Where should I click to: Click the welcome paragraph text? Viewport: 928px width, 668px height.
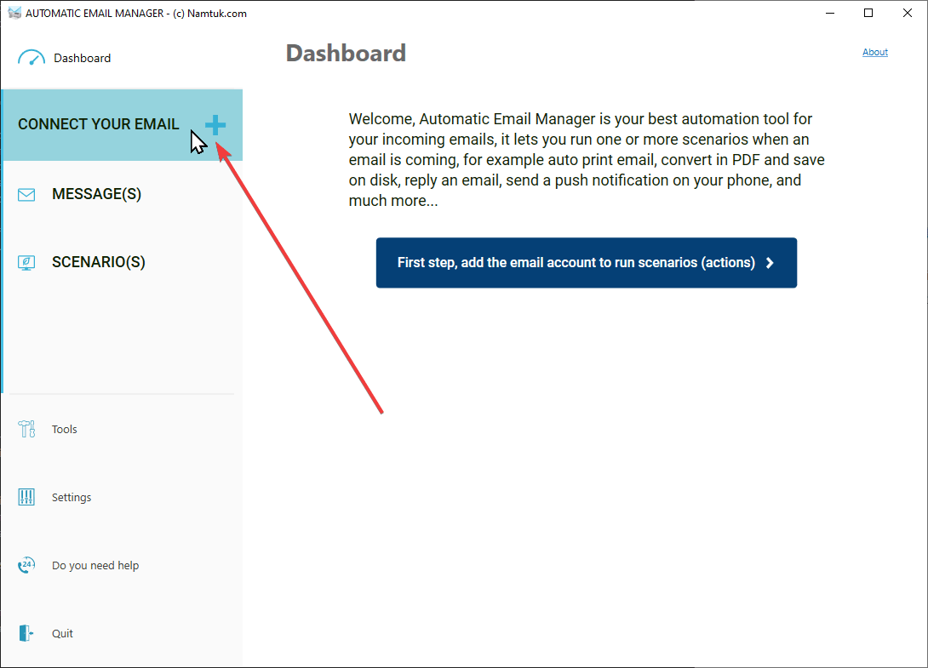pyautogui.click(x=587, y=160)
